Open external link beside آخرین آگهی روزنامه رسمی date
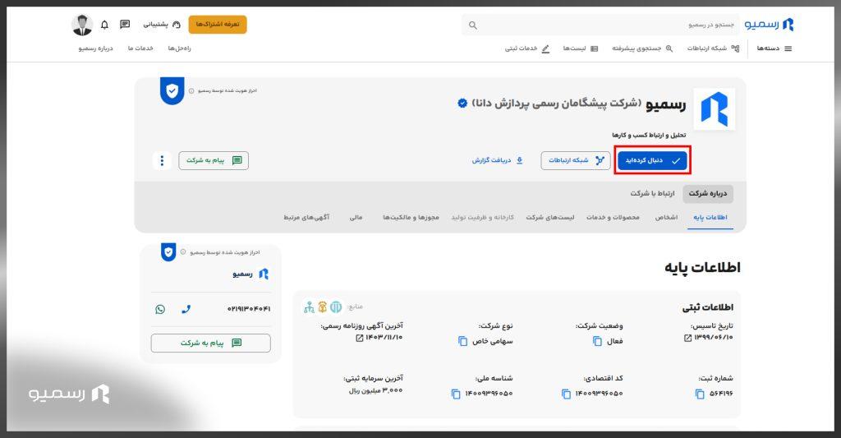This screenshot has height=438, width=841. pos(360,339)
